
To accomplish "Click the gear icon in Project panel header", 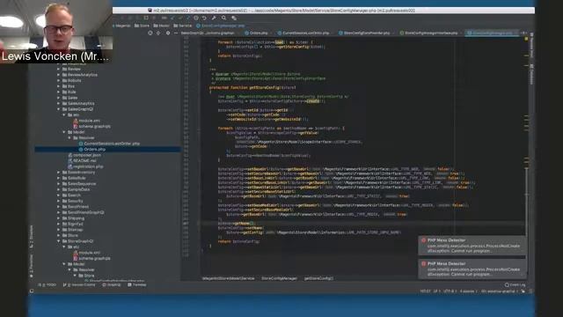I will [x=168, y=33].
